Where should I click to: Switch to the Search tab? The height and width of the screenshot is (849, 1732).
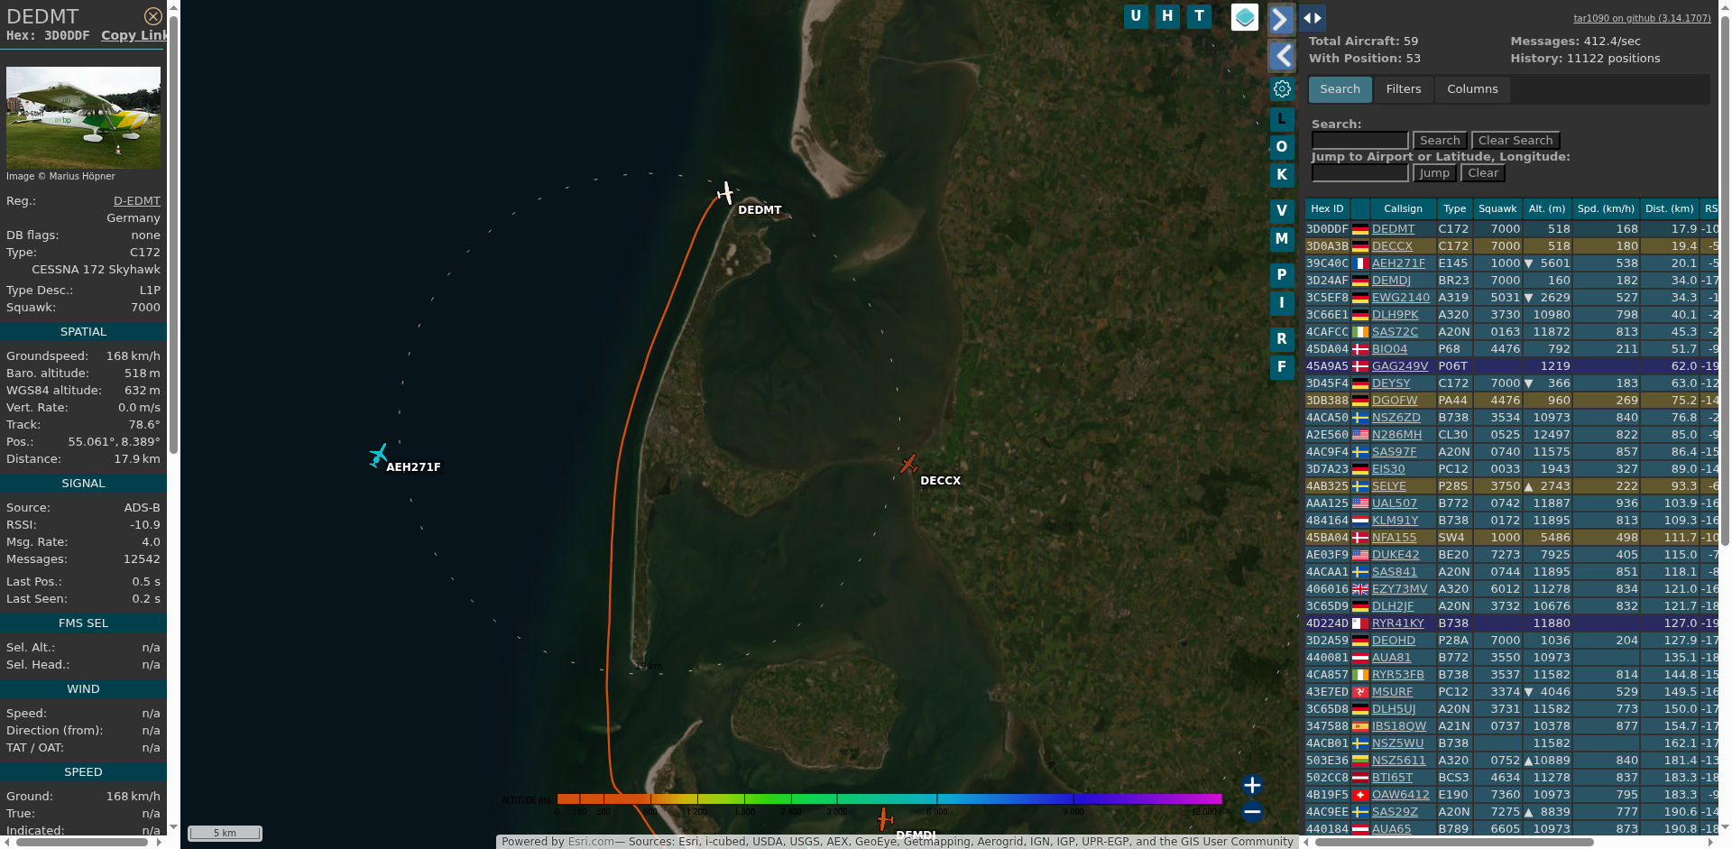(1340, 89)
